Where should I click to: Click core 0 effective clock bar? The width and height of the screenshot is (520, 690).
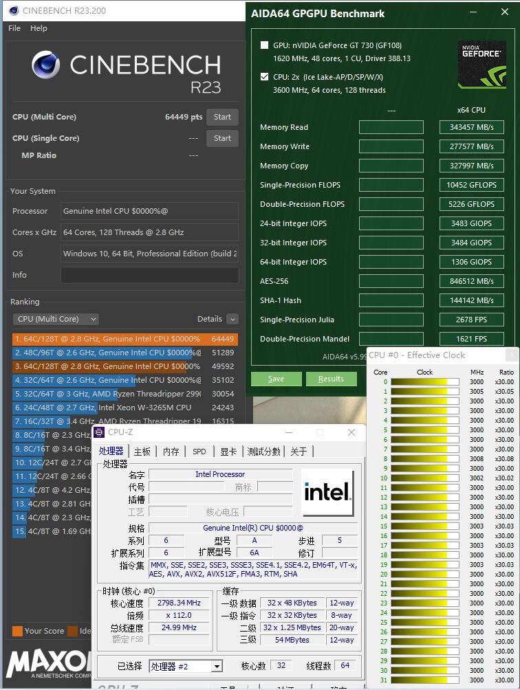[x=425, y=382]
